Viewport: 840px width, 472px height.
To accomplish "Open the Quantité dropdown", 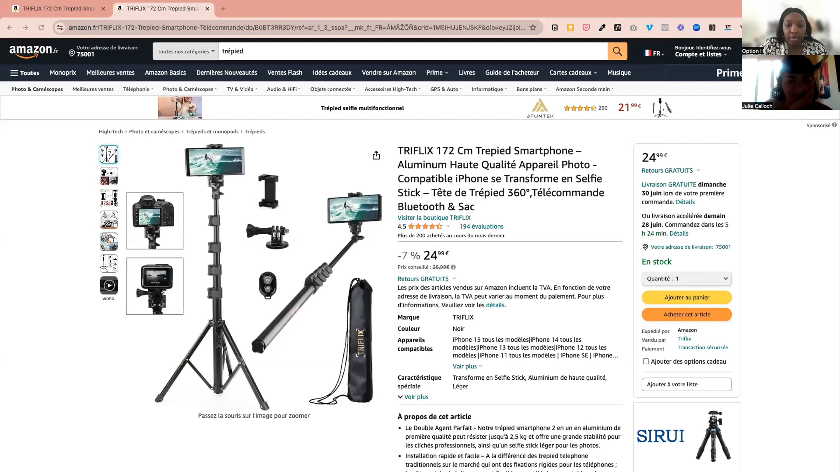I will click(x=686, y=279).
